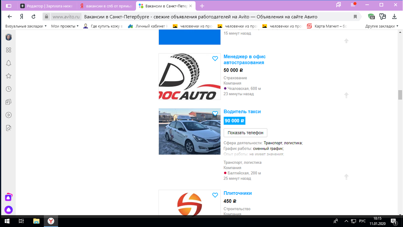Open the services grid in sidebar
Image resolution: width=403 pixels, height=227 pixels.
point(9,50)
